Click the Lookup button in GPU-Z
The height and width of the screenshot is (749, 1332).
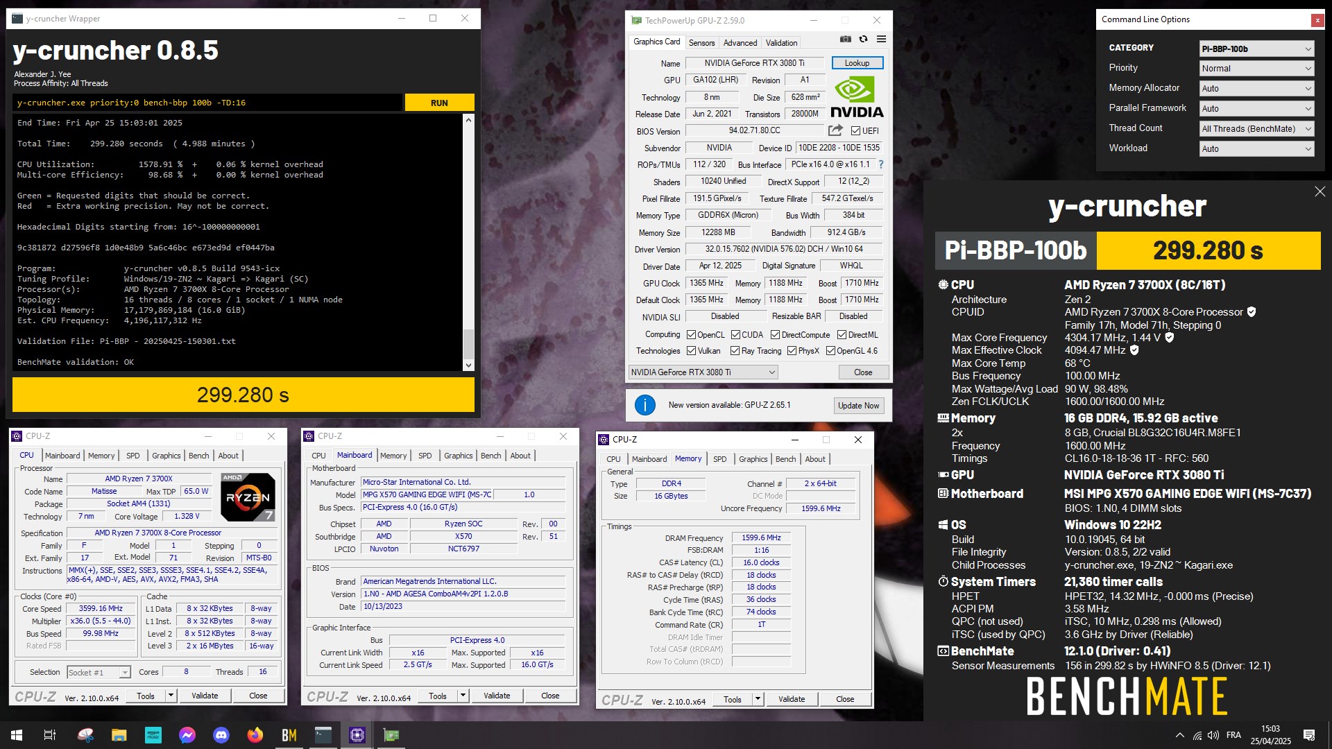[857, 63]
